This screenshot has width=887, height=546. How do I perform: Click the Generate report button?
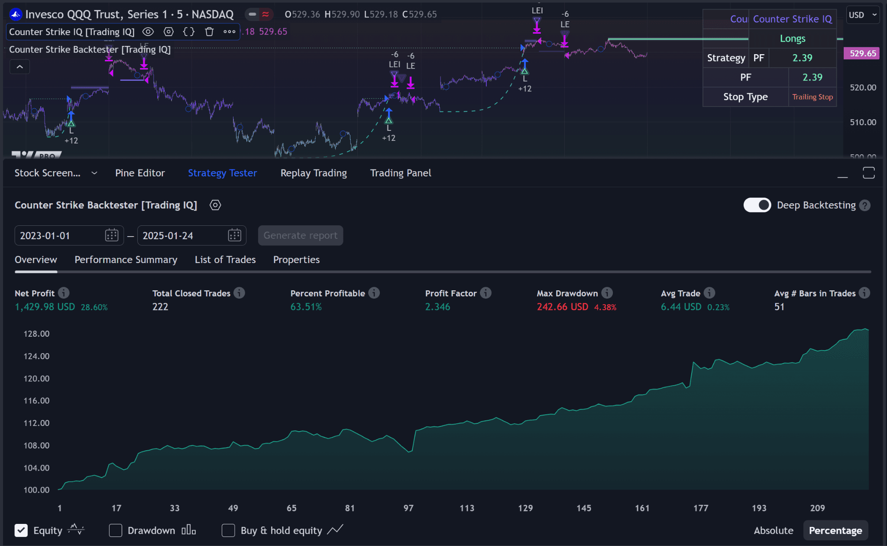(x=300, y=235)
